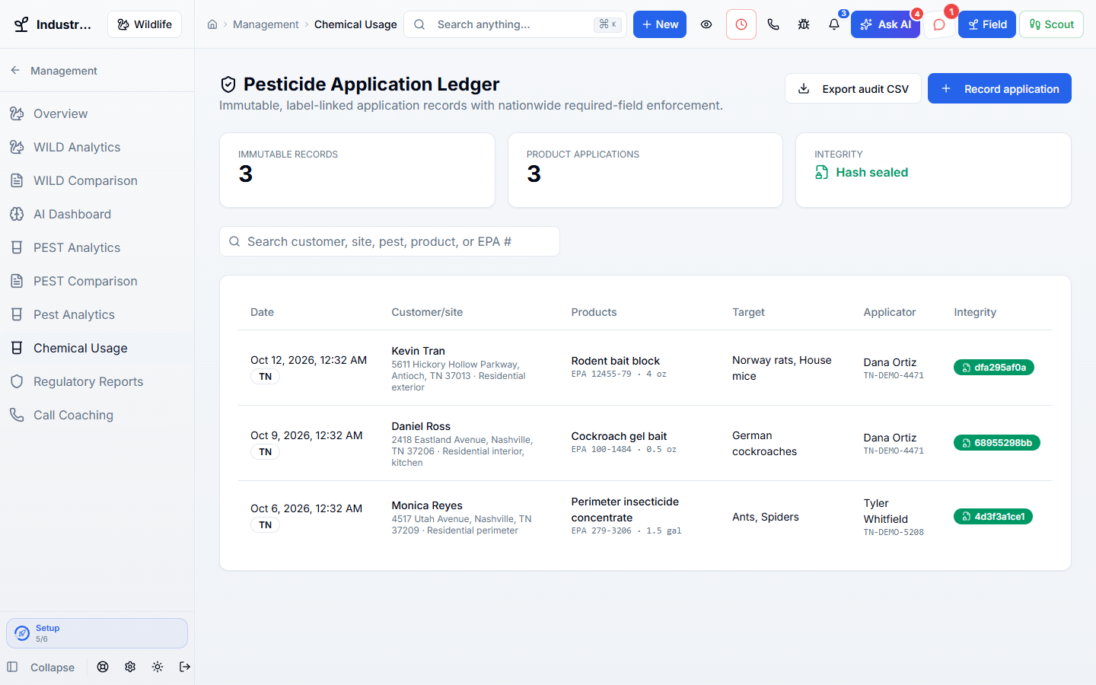Focus the ledger search field
This screenshot has width=1096, height=685.
(x=390, y=241)
